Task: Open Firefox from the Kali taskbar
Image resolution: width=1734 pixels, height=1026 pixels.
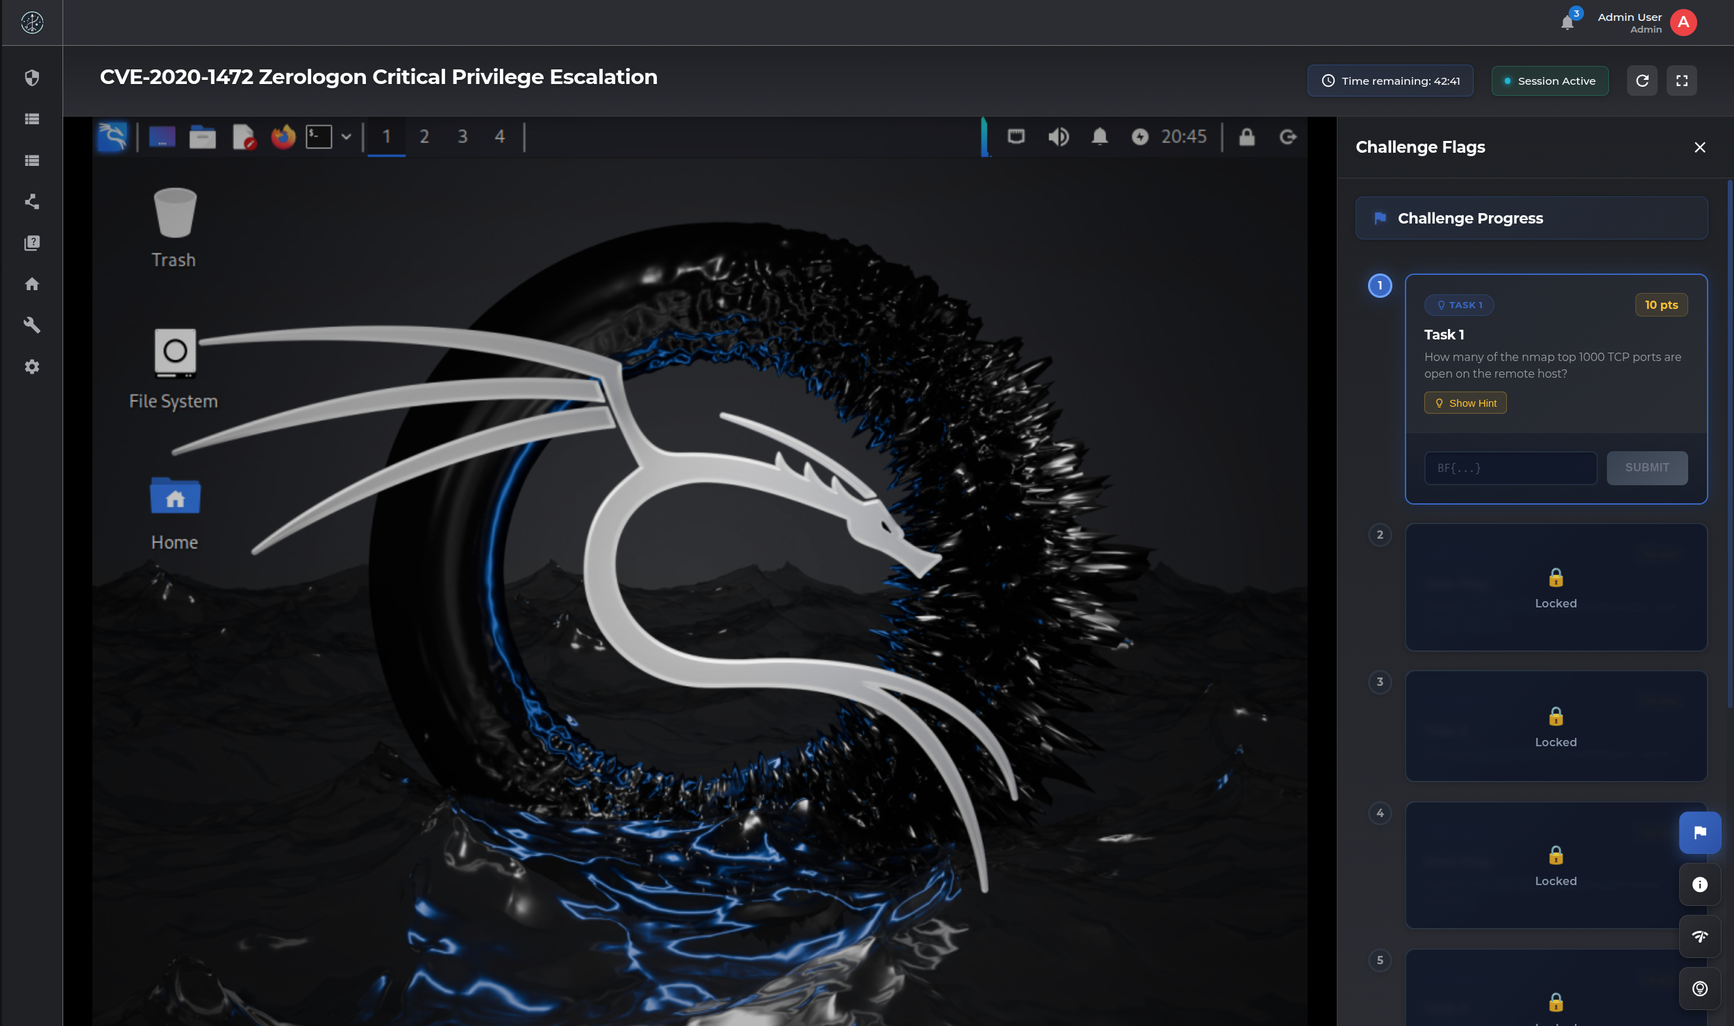Action: (283, 137)
